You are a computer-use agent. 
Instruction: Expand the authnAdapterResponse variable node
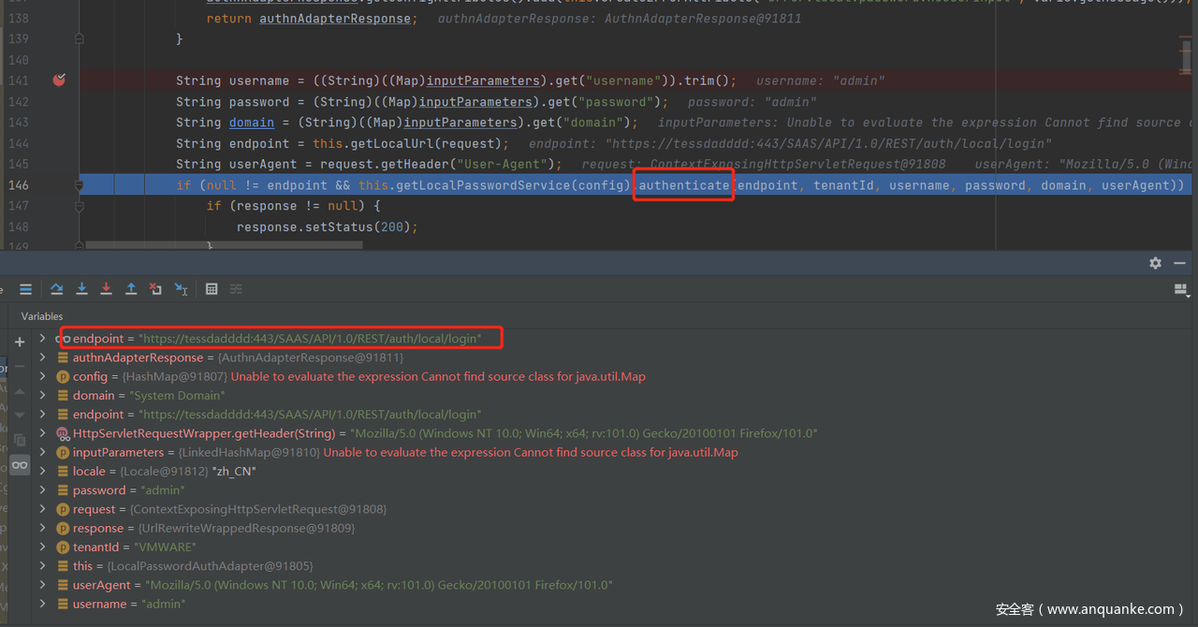[42, 357]
